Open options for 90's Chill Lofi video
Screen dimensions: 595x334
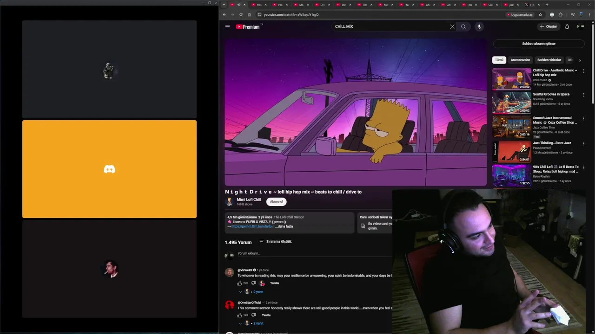tap(583, 167)
